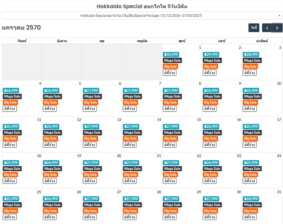Image resolution: width=283 pixels, height=224 pixels.
Task: Select the ฿28,999 price on January 31
Action: pyautogui.click(x=251, y=199)
